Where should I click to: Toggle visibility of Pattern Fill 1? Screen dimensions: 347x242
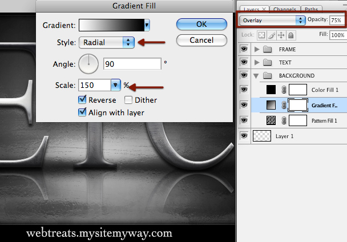coord(244,120)
